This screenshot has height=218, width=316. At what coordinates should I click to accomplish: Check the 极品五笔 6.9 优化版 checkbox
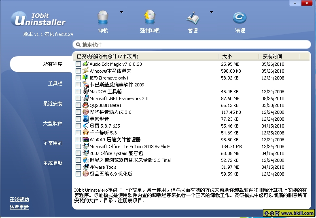click(78, 174)
